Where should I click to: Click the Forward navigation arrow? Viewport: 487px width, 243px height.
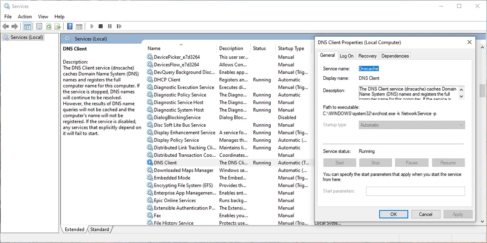point(15,26)
